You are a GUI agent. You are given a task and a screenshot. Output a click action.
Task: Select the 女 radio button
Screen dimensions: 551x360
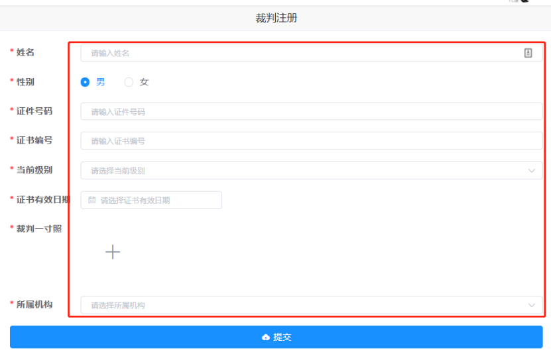pyautogui.click(x=129, y=82)
